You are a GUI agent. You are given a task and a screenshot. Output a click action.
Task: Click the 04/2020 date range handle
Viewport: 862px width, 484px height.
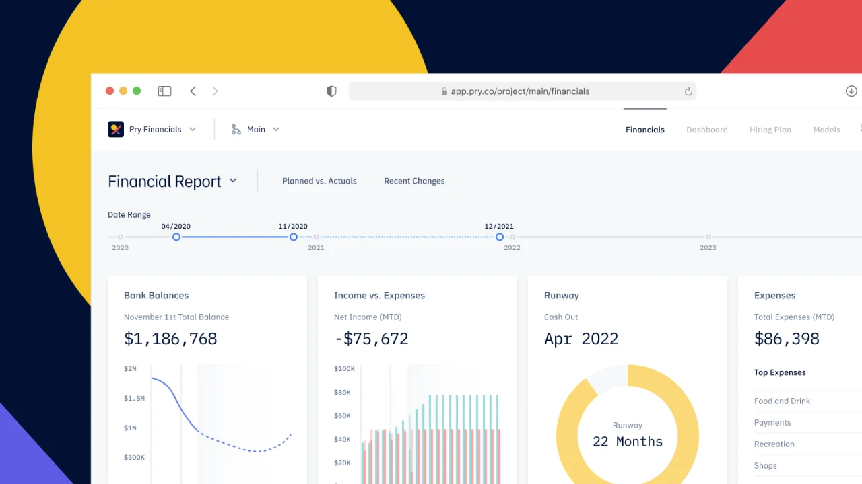(176, 237)
